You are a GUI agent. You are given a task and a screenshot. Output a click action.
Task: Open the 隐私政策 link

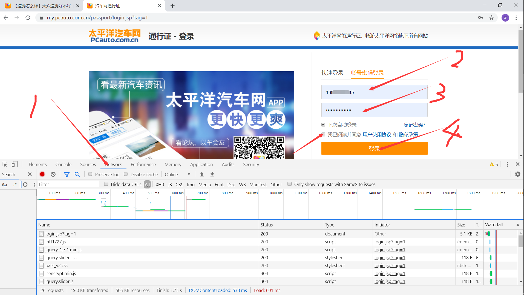[408, 135]
